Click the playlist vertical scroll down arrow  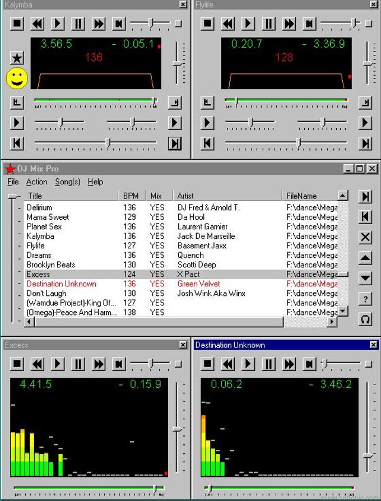coord(343,311)
